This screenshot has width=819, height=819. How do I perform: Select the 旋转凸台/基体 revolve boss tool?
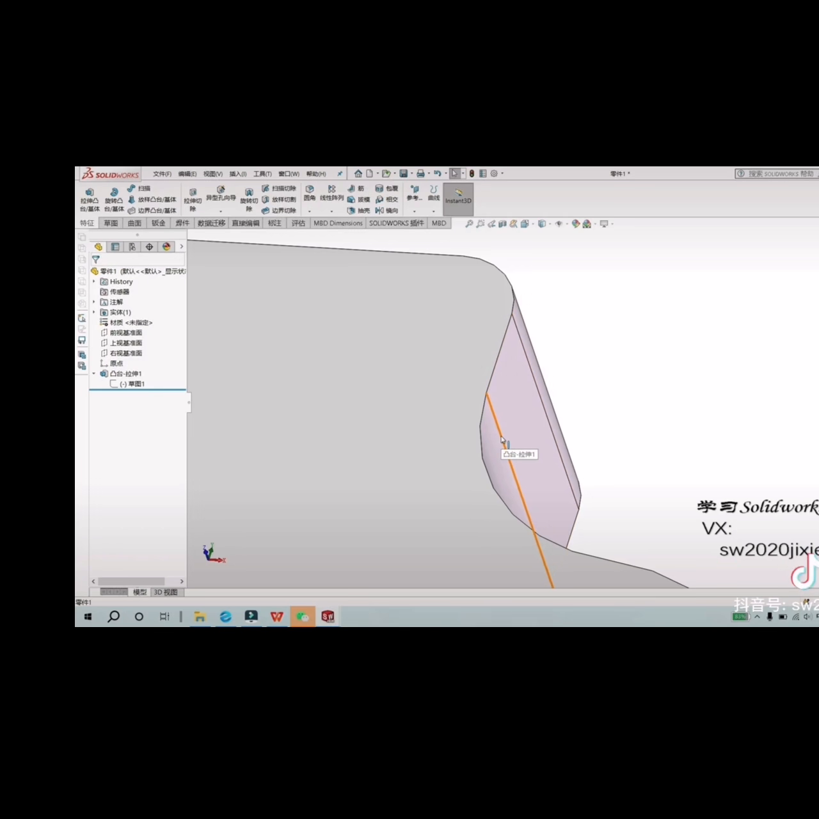pos(114,200)
